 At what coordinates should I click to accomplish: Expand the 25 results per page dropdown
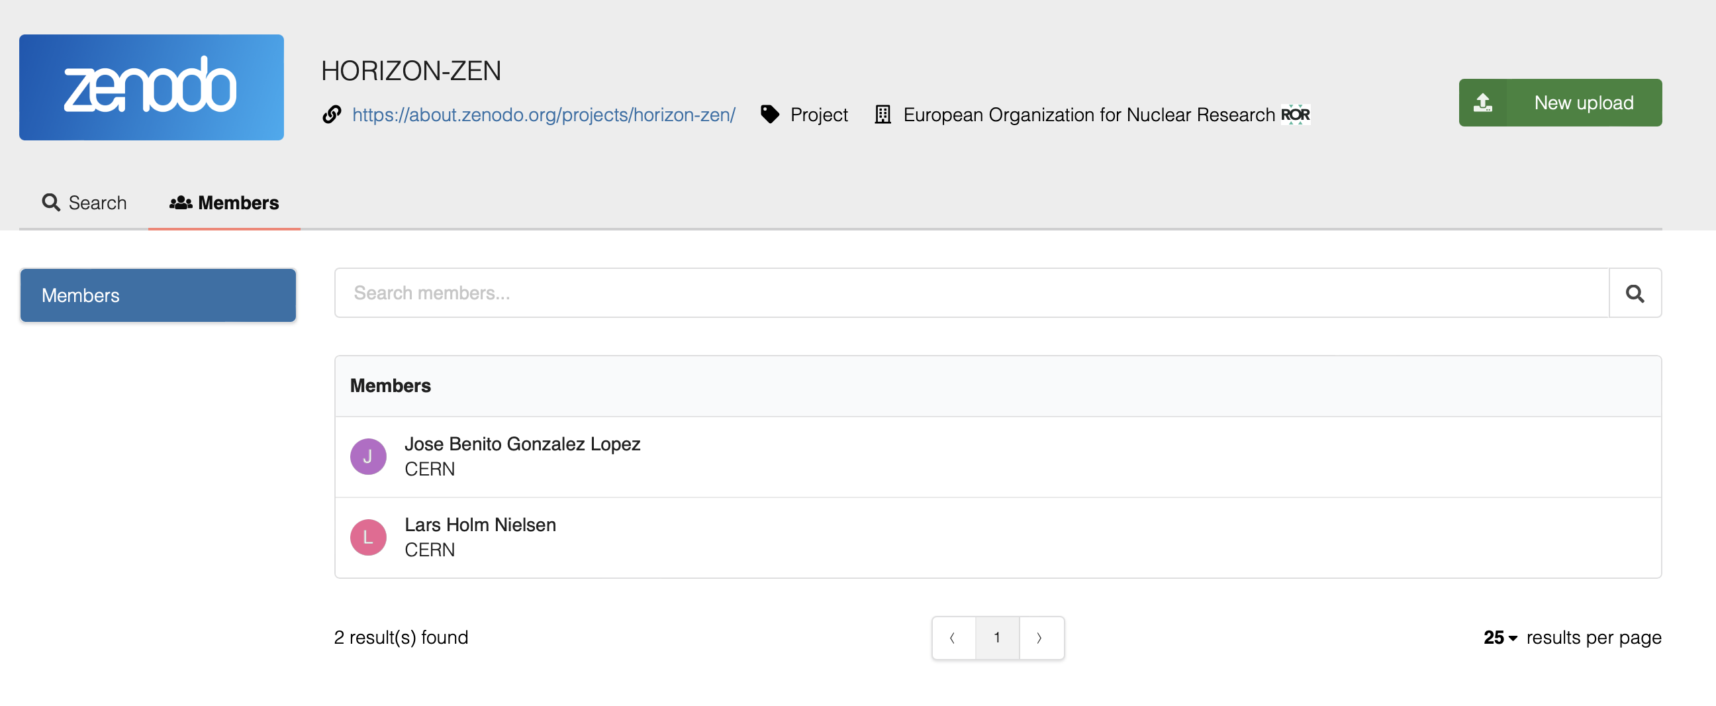pyautogui.click(x=1500, y=638)
